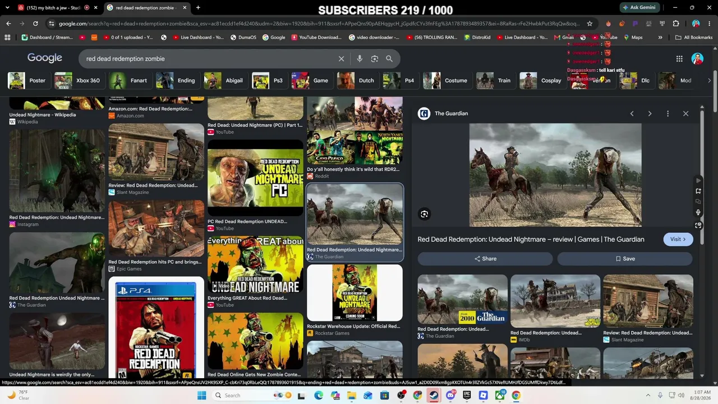Open the Google apps grid

679,58
